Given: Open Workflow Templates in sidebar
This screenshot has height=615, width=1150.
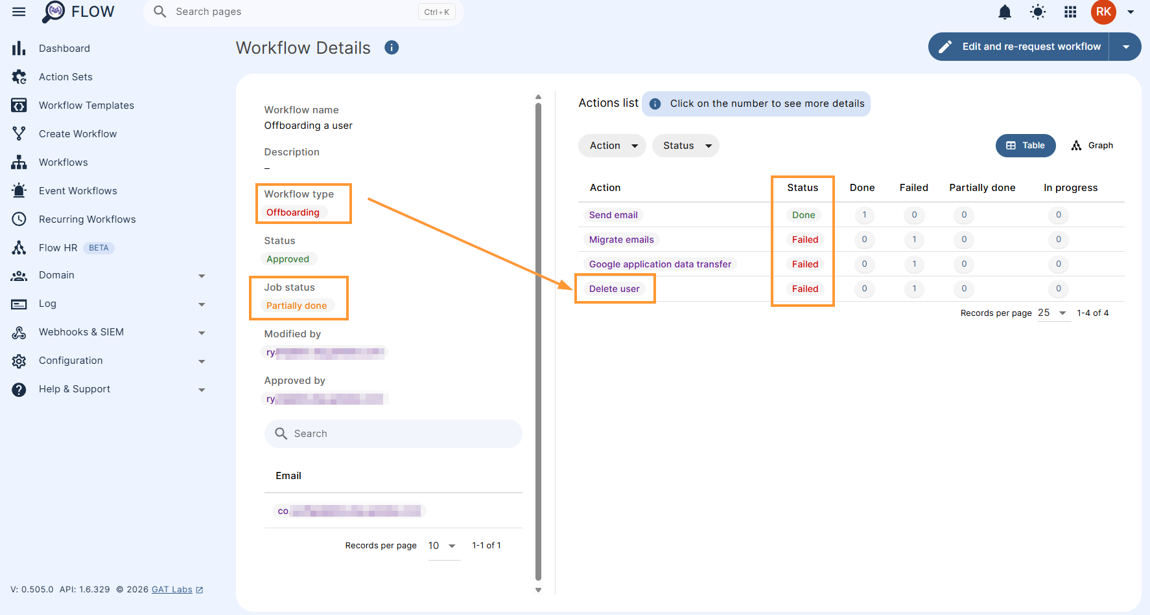Looking at the screenshot, I should click(86, 106).
